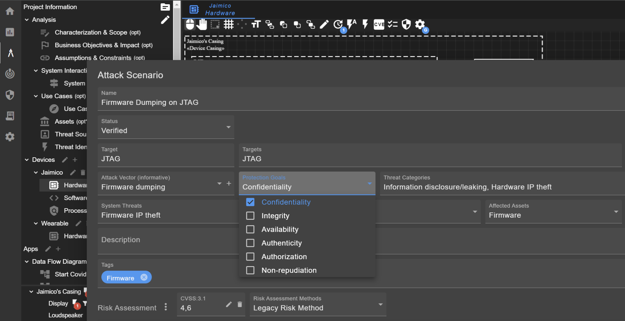Click the CVSS:3.1 score delete trash button

click(240, 304)
